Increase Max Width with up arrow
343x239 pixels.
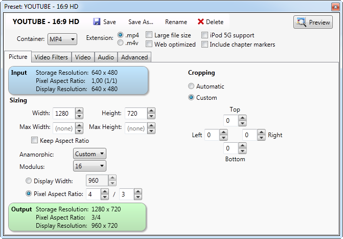pyautogui.click(x=79, y=125)
